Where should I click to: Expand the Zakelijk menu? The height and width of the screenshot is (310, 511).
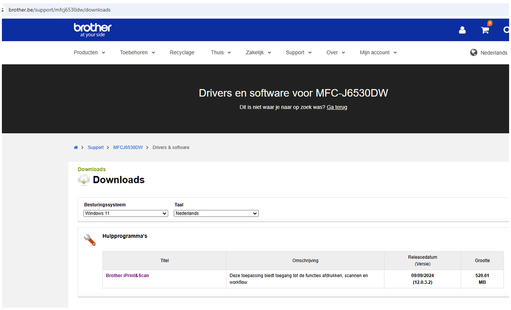coord(258,52)
